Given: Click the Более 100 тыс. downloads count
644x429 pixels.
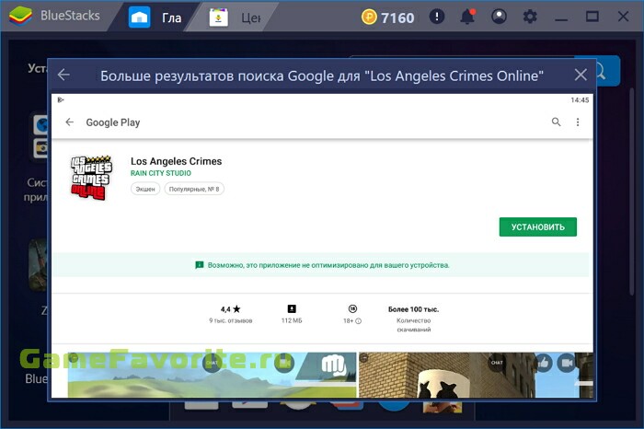Looking at the screenshot, I should 413,309.
